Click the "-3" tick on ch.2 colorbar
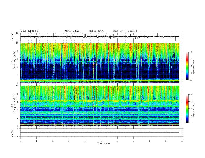This screenshot has height=158, width=205. pyautogui.click(x=191, y=95)
